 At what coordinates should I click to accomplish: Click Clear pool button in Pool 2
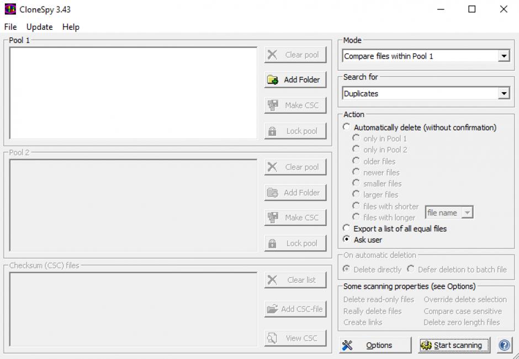295,167
